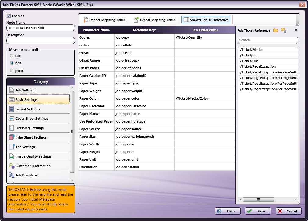Viewport: 308px width, 221px height.
Task: Toggle Show/Hide JT Reference button label
Action: (x=209, y=20)
